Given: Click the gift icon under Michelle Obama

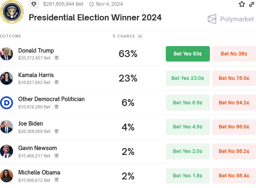Looking at the screenshot, I should [x=57, y=179].
